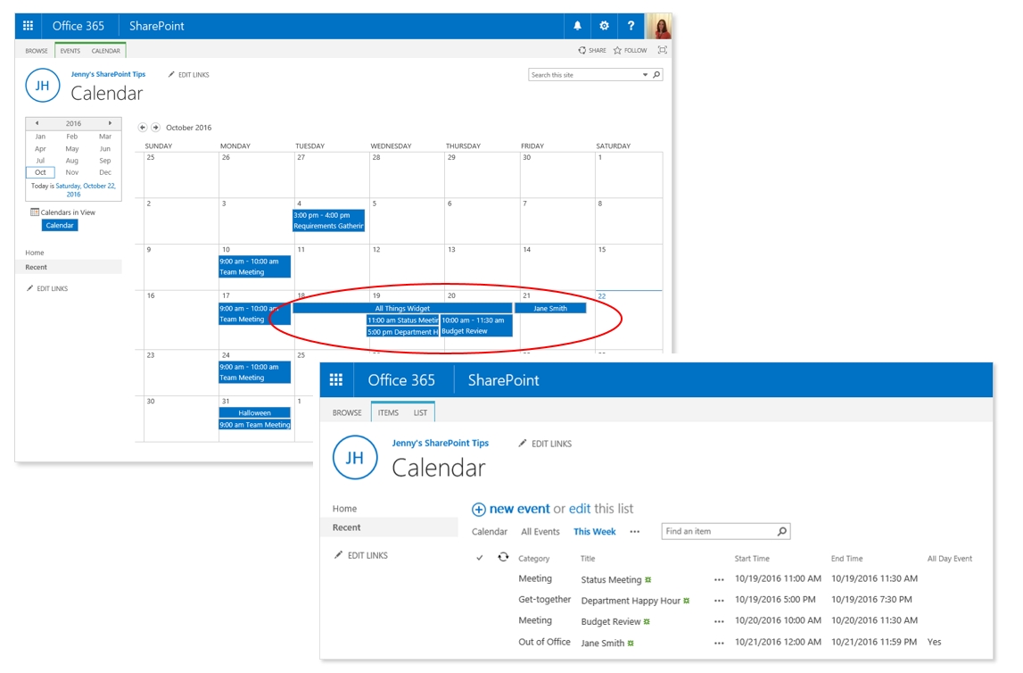The height and width of the screenshot is (673, 1023).
Task: Click the list window's top EDIT LINKS
Action: [x=545, y=444]
